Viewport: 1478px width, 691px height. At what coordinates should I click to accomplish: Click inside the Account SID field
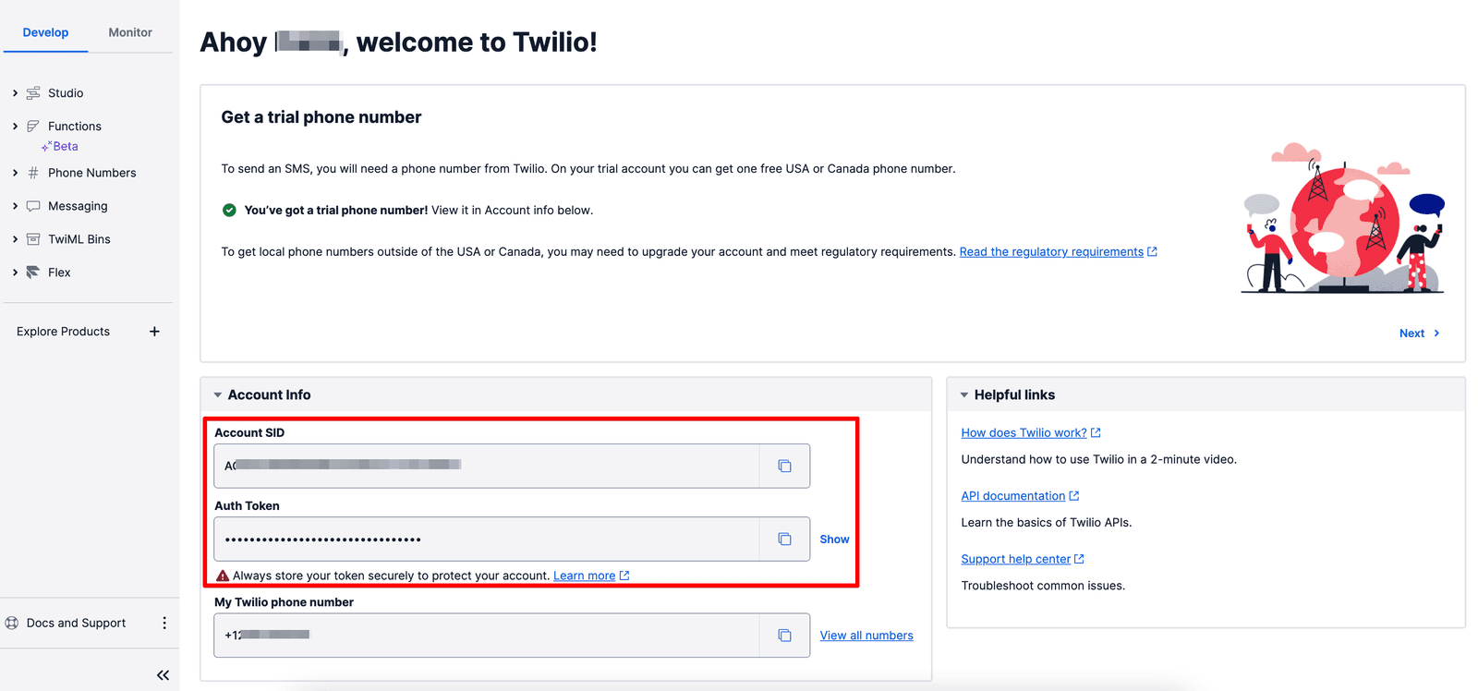480,466
